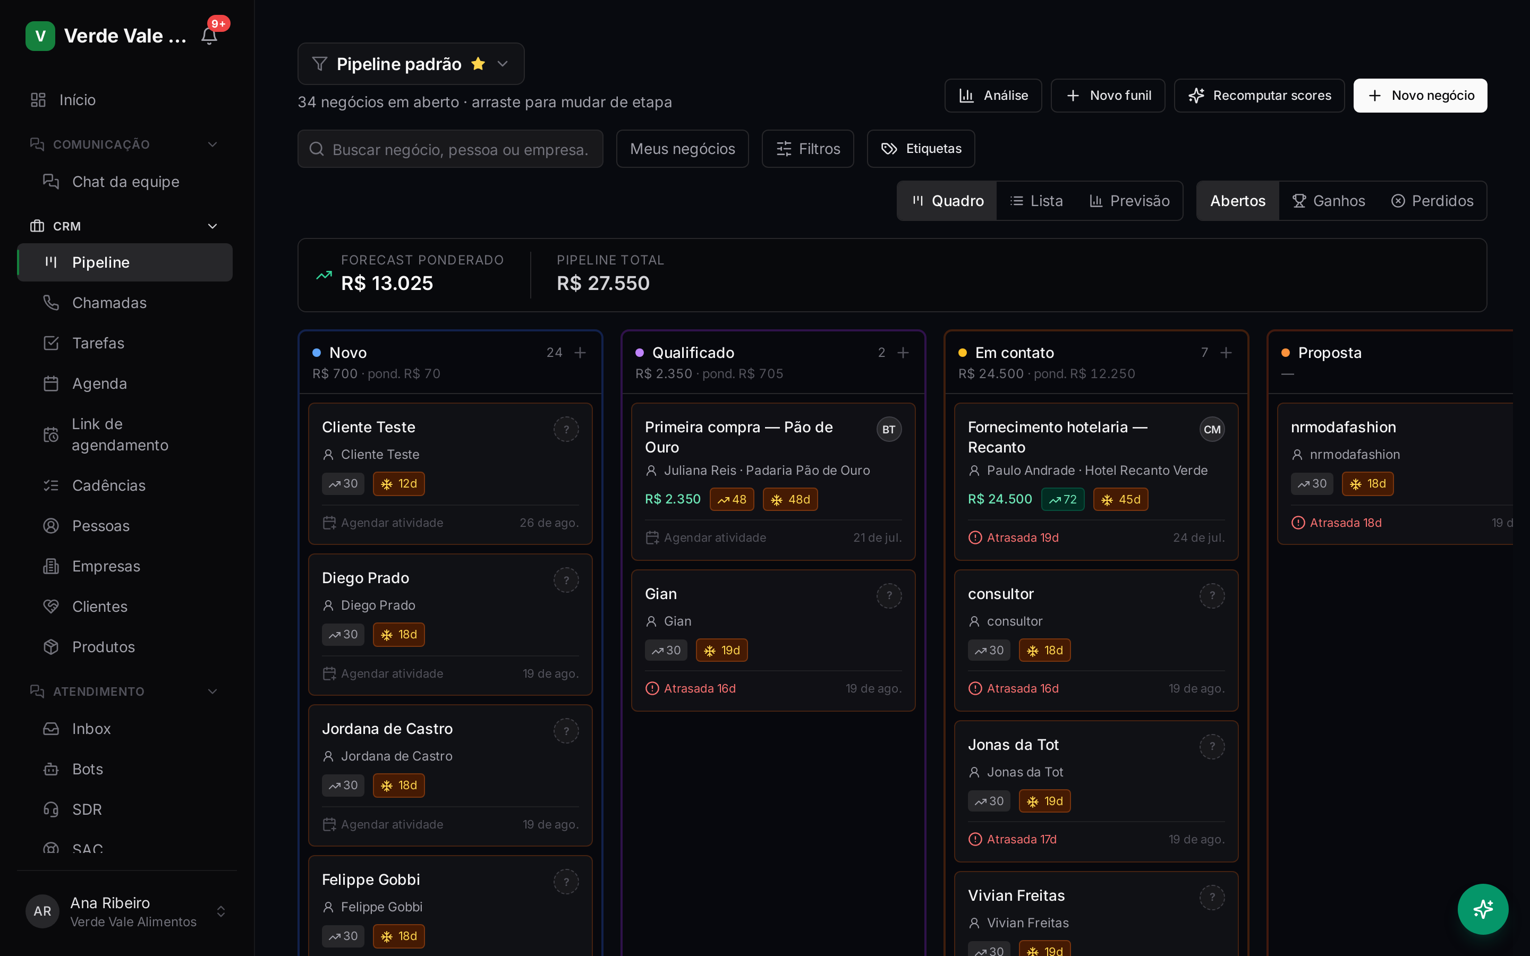Image resolution: width=1530 pixels, height=956 pixels.
Task: Click the Novo negócio button
Action: tap(1420, 96)
